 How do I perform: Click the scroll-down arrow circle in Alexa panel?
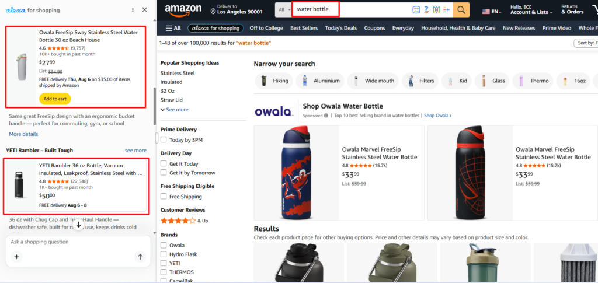[x=79, y=225]
